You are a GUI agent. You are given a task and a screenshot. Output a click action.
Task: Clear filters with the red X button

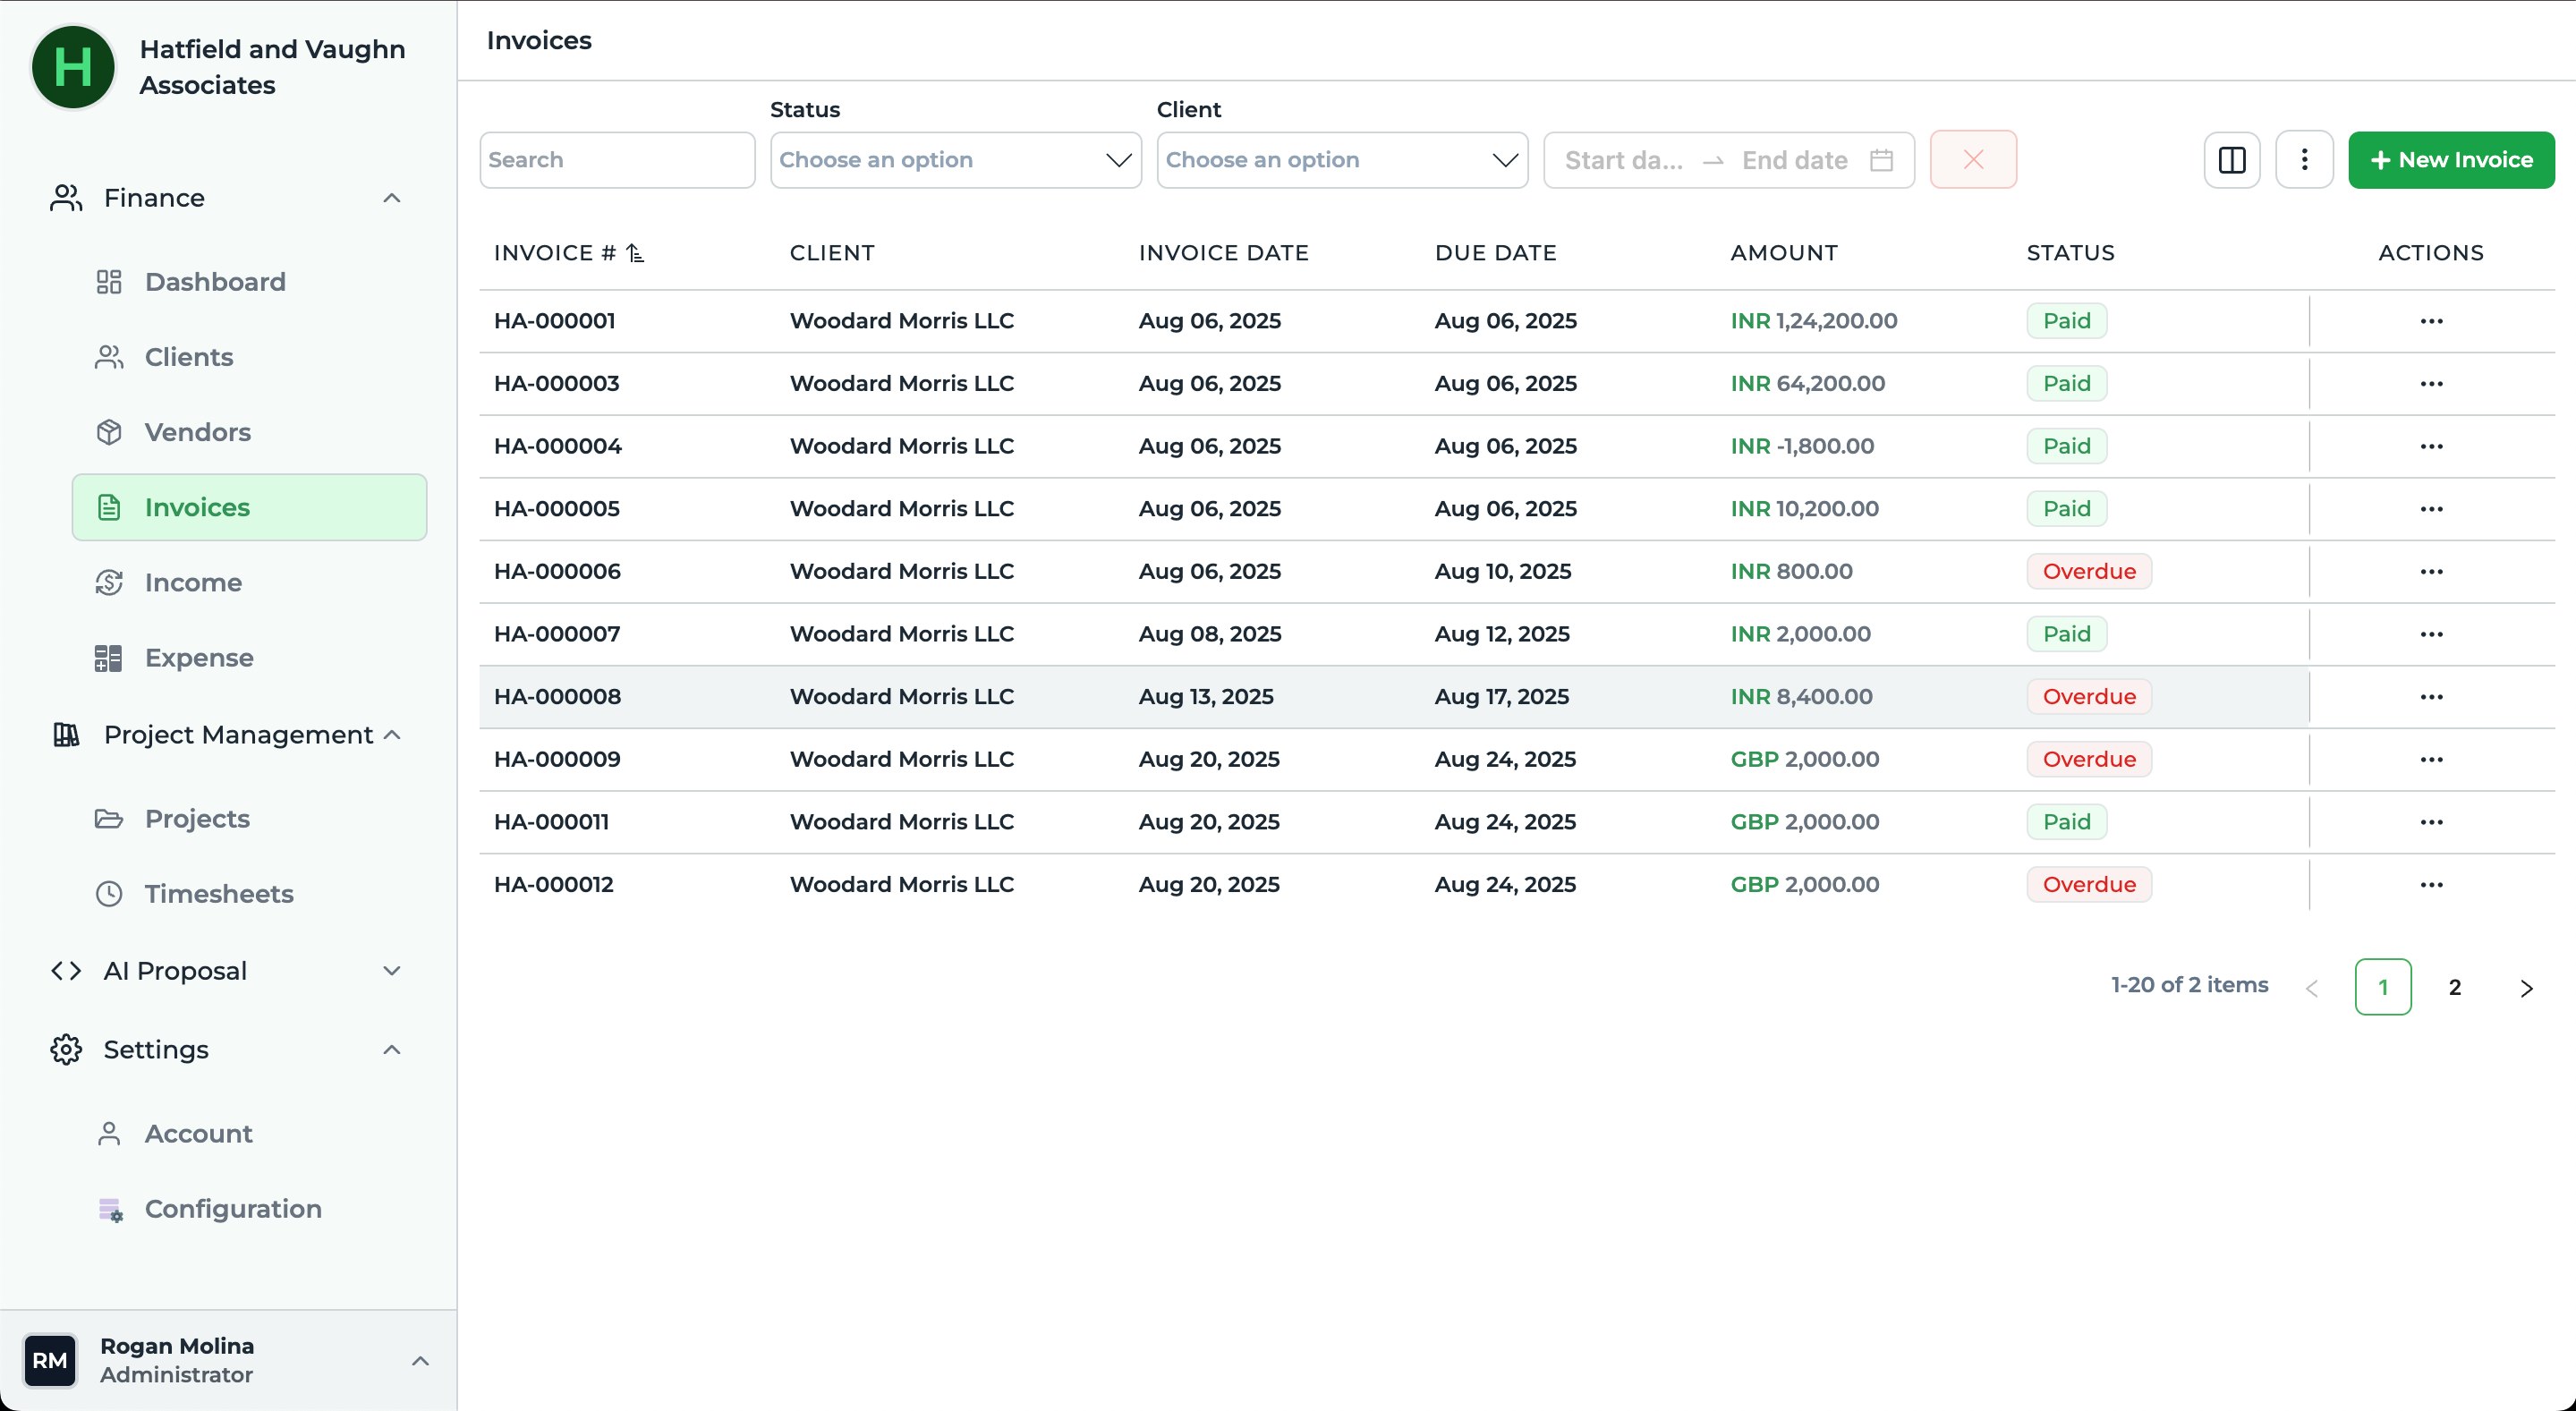(1973, 160)
